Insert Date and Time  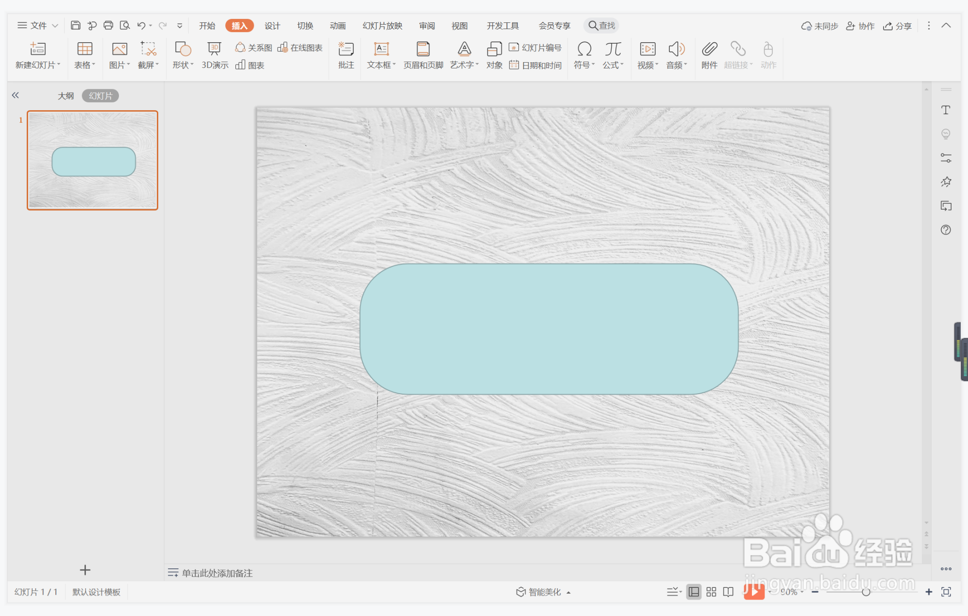point(535,65)
